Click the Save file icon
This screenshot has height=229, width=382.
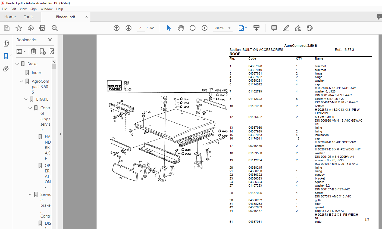(x=7, y=28)
